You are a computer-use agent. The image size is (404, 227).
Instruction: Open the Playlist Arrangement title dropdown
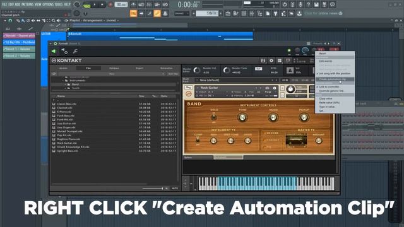tap(94, 20)
